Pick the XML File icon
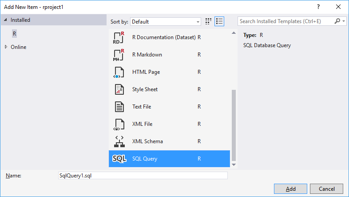The image size is (349, 197). point(119,125)
